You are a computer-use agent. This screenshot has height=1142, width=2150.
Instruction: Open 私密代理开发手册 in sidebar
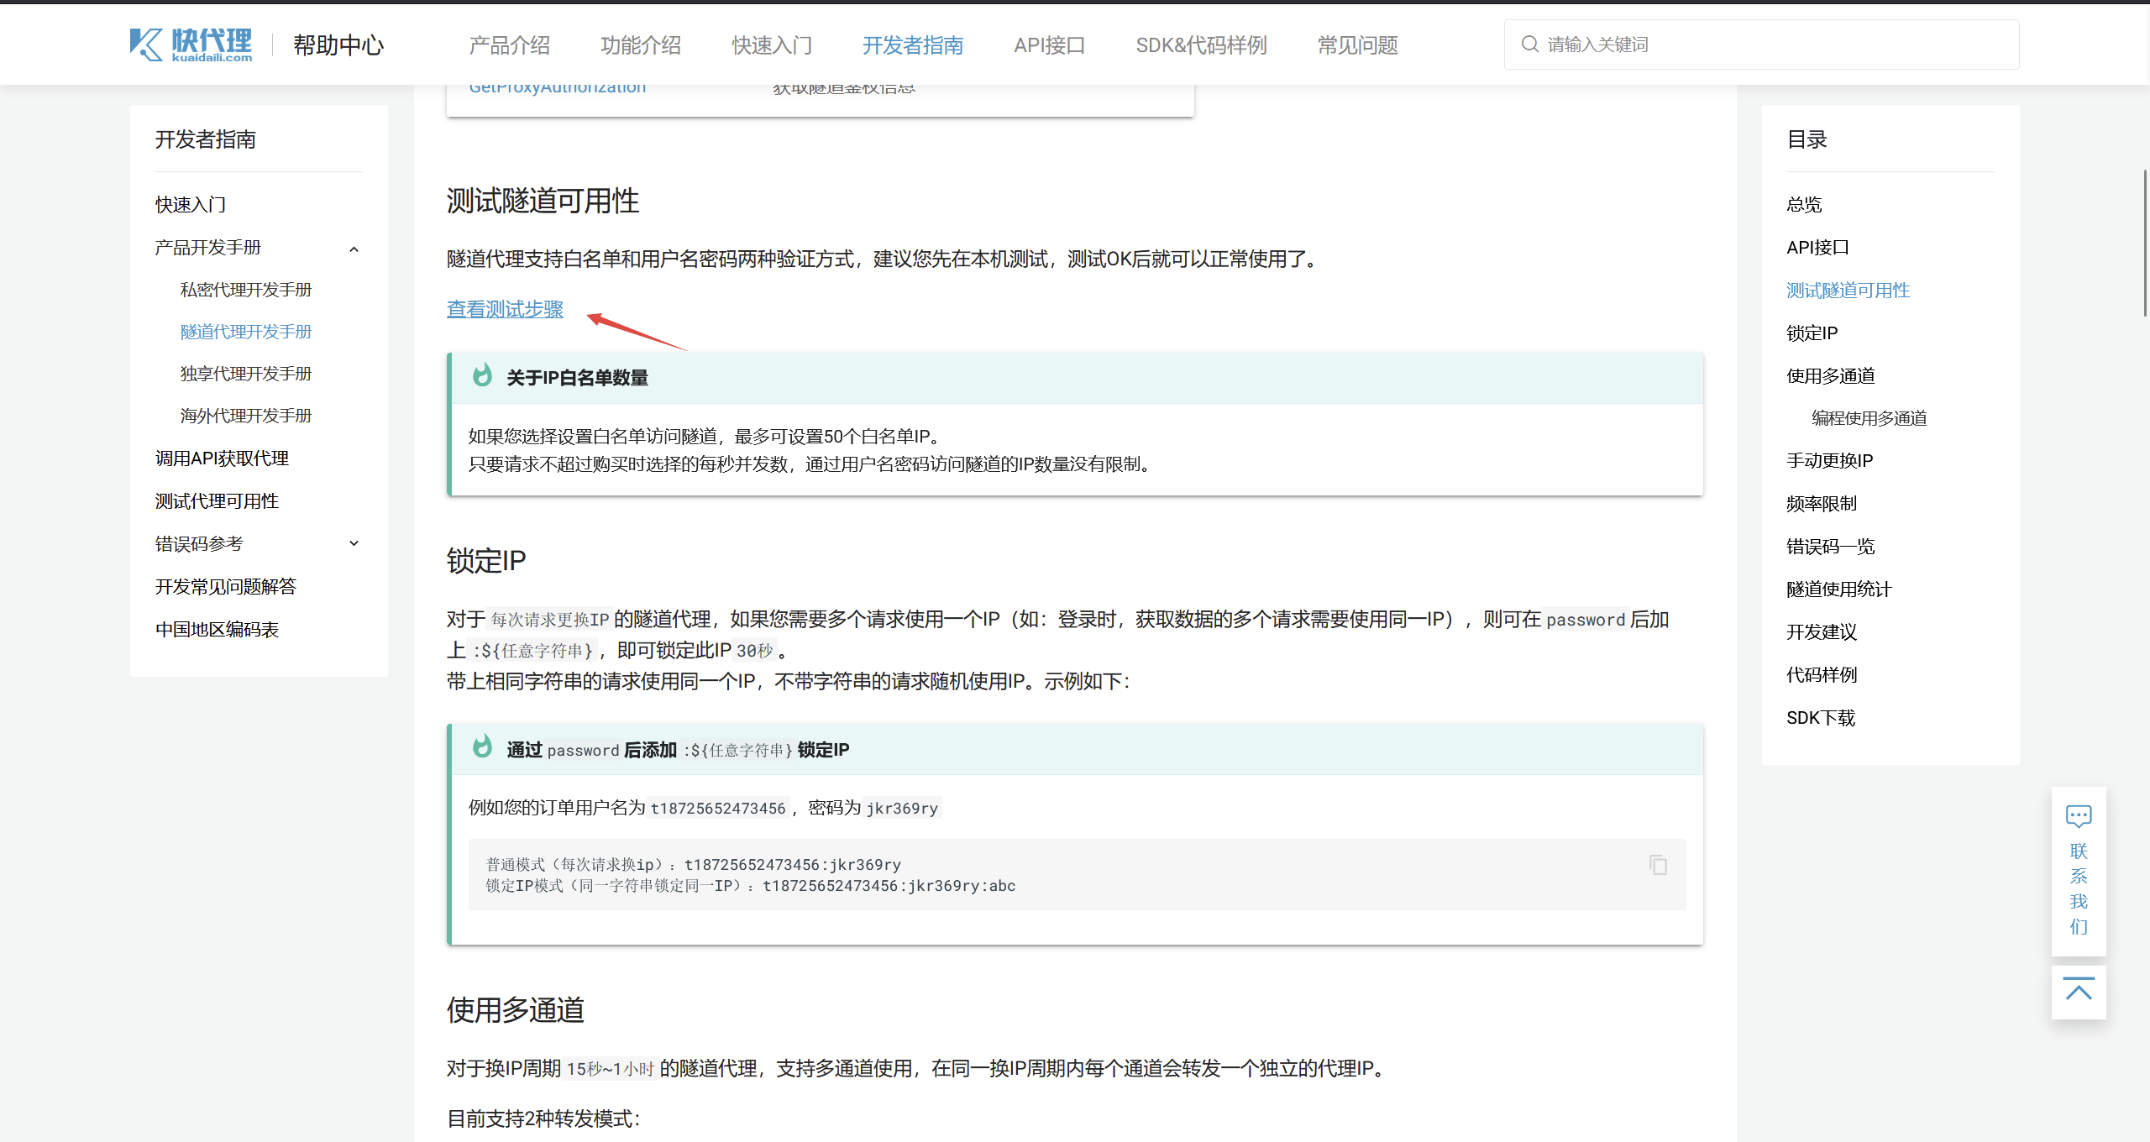coord(246,290)
